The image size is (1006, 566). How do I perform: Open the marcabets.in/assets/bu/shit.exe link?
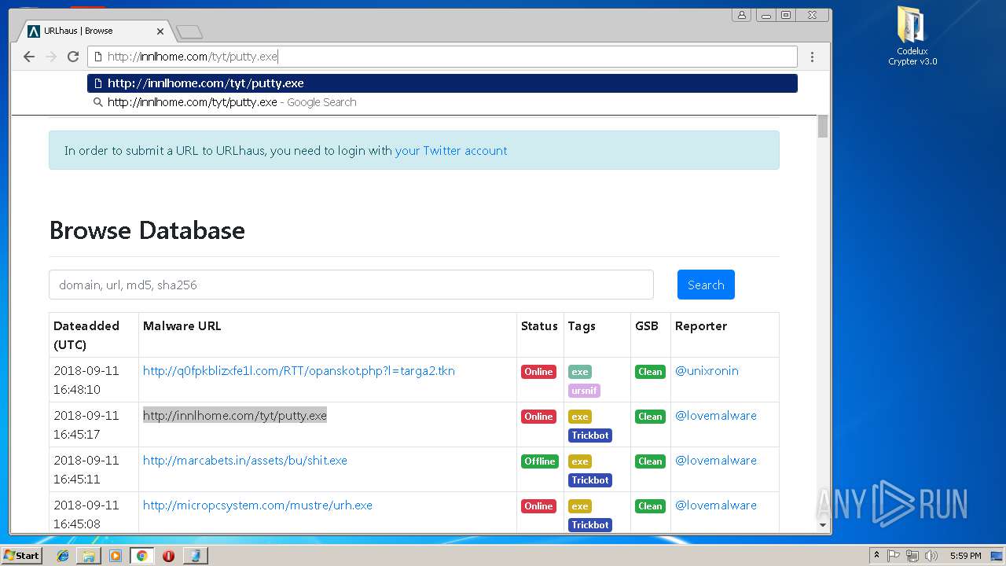tap(245, 461)
